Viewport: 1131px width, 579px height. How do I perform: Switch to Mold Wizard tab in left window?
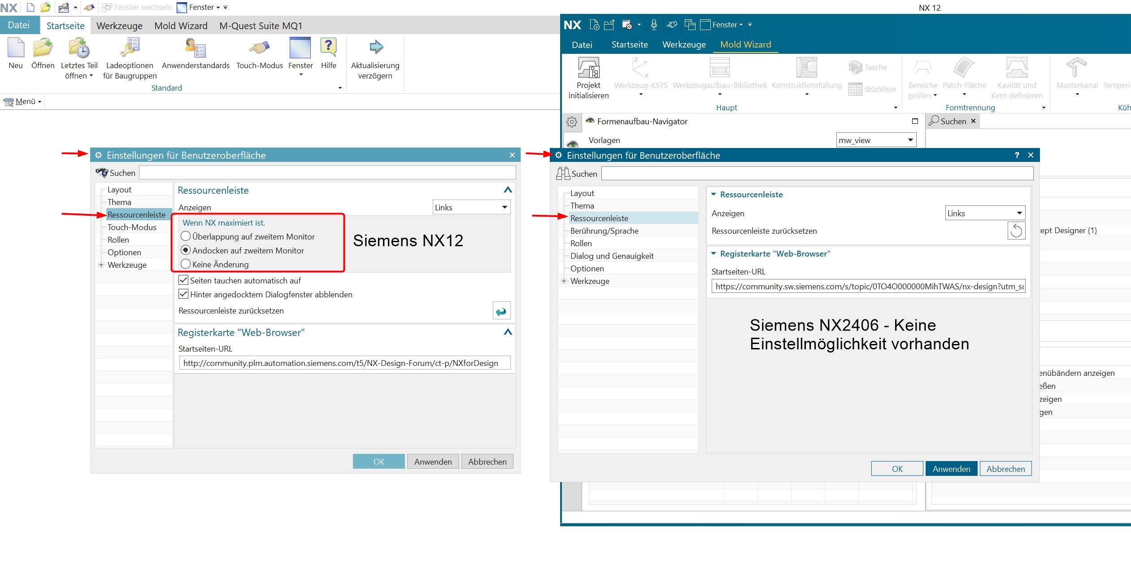coord(181,26)
